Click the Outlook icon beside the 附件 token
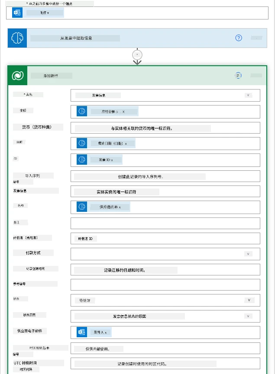This screenshot has height=374, width=275. tap(17, 13)
